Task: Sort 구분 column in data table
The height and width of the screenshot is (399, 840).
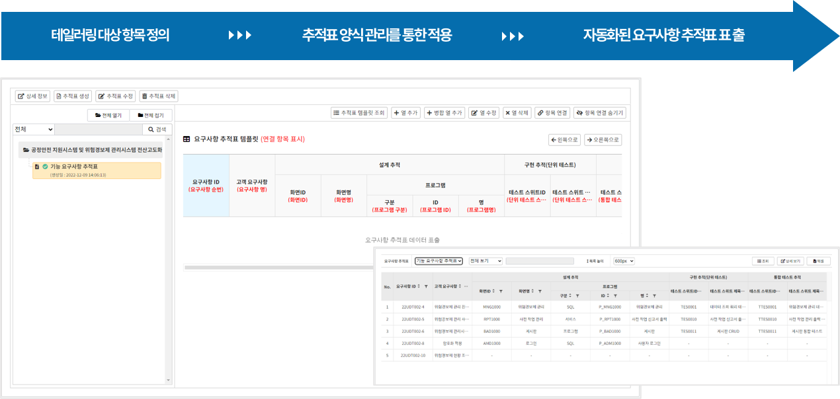Action: (570, 296)
